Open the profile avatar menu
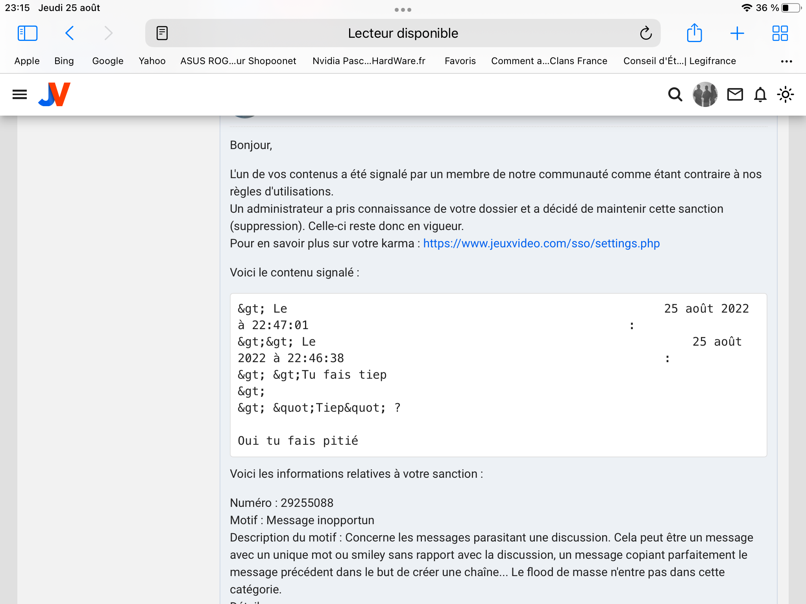The width and height of the screenshot is (806, 604). (705, 94)
